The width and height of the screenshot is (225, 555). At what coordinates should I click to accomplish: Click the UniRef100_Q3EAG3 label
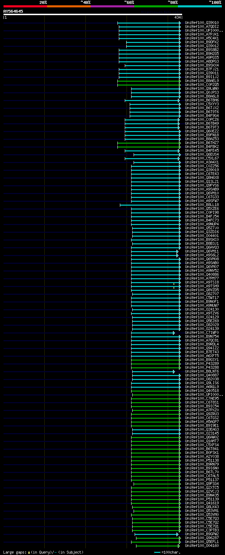pyautogui.click(x=202, y=430)
